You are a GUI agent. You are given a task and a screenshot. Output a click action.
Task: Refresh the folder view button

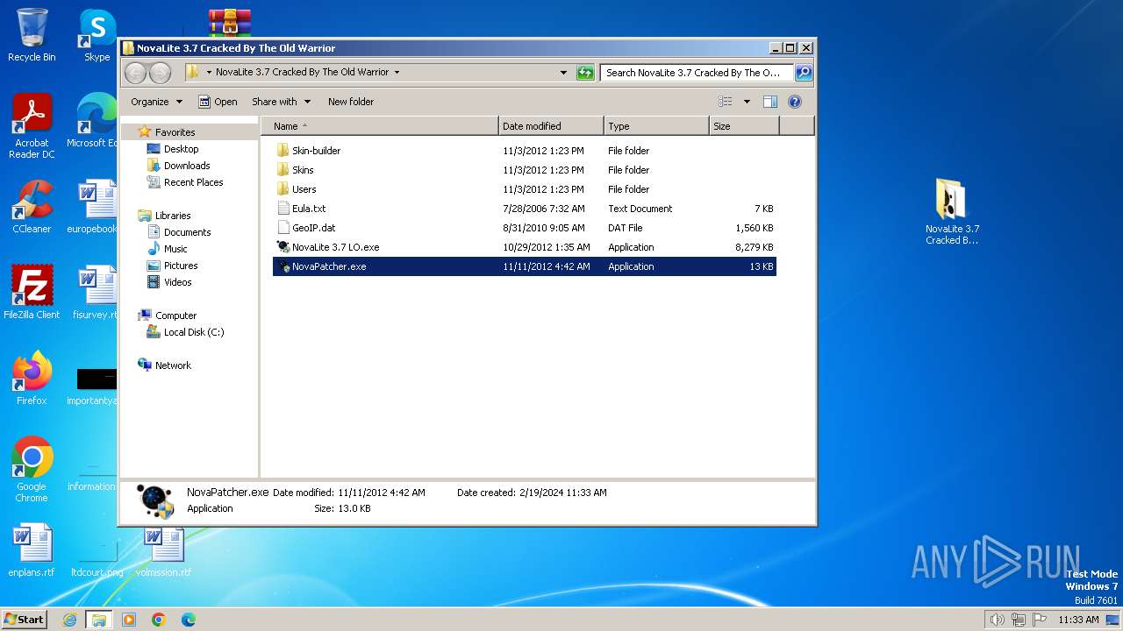[585, 73]
